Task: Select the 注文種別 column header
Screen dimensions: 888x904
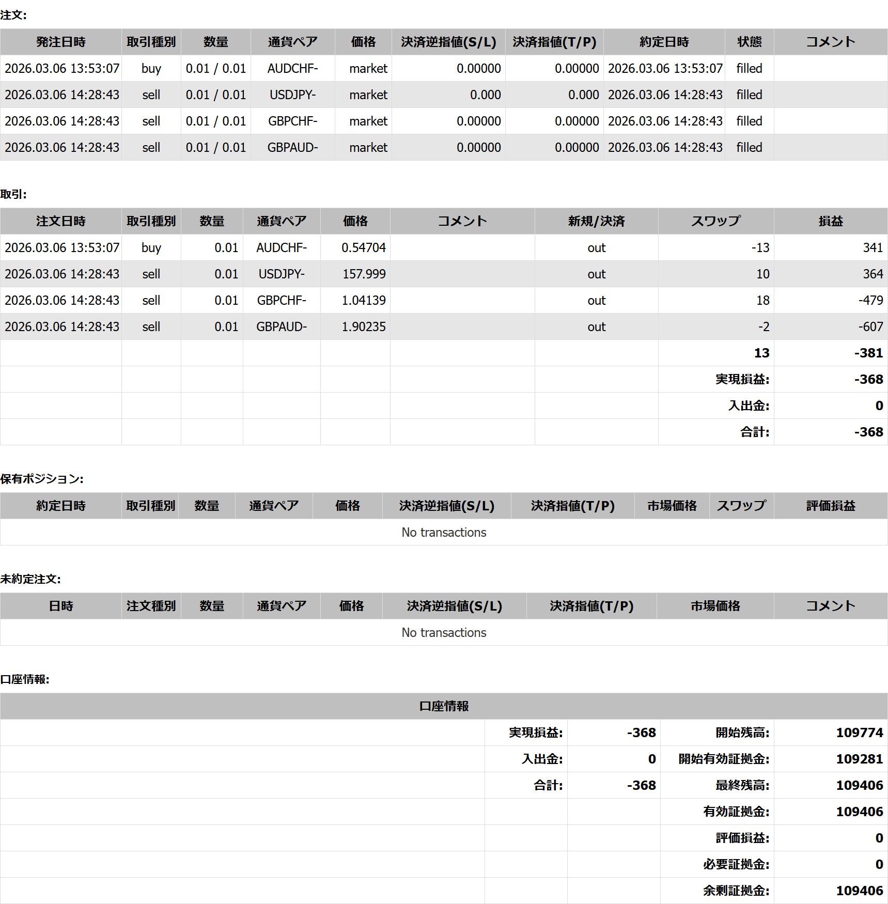Action: click(151, 606)
